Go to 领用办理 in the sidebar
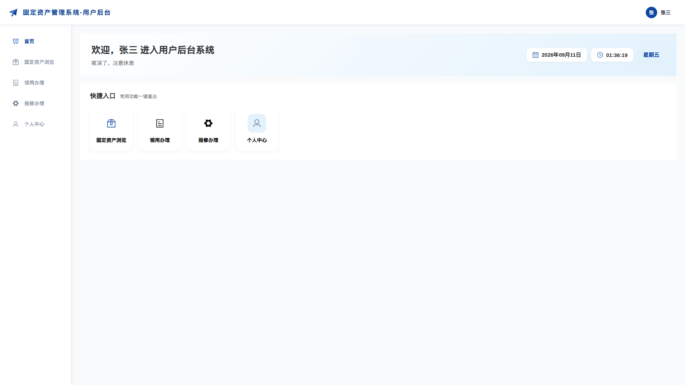 (36, 83)
